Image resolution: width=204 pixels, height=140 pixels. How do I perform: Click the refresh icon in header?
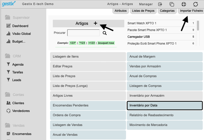(195, 4)
